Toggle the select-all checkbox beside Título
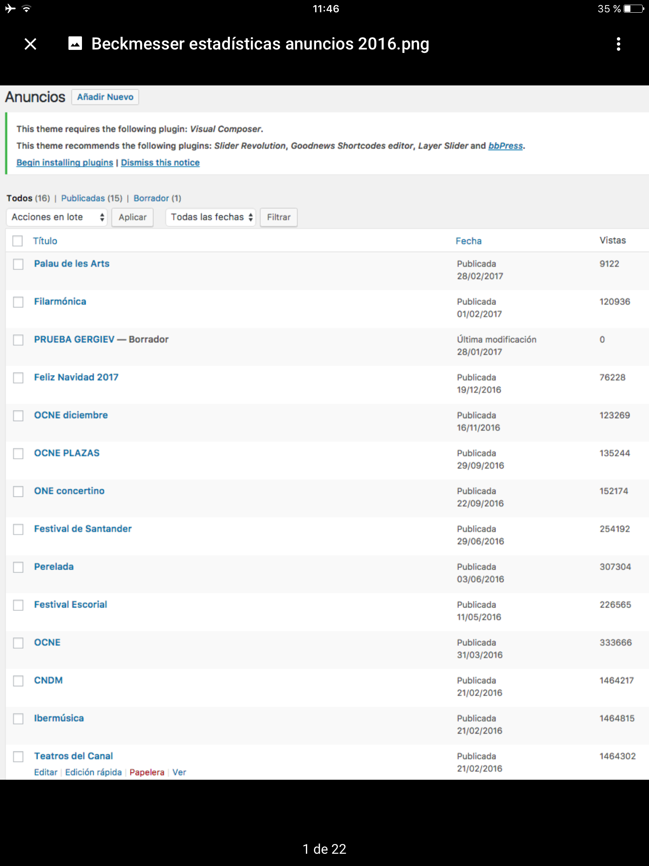 (x=17, y=241)
